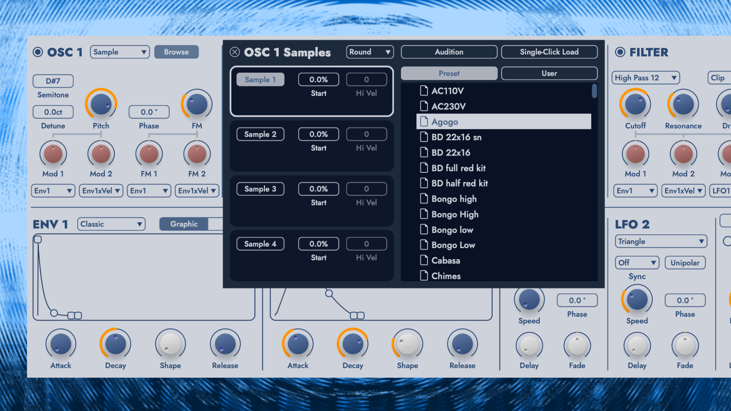Click the Filter Cutoff knob
Viewport: 731px width, 411px height.
pyautogui.click(x=635, y=104)
